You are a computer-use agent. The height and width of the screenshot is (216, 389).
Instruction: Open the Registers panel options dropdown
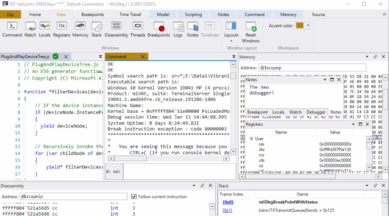(x=353, y=124)
